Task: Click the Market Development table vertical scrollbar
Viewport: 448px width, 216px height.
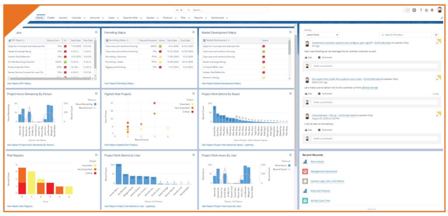Action: [290, 47]
